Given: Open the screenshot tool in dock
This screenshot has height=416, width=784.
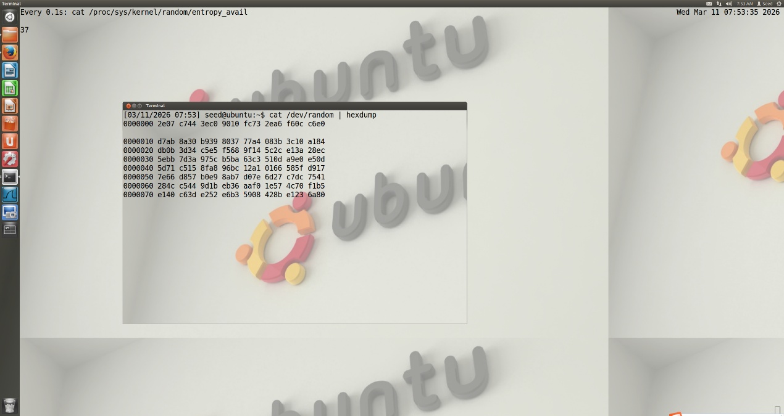Looking at the screenshot, I should [9, 213].
